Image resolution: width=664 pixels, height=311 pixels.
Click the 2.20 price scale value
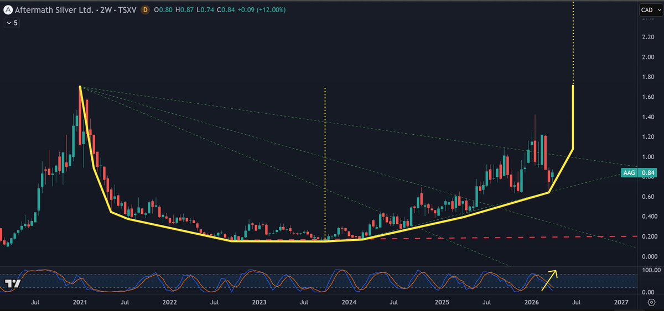tap(649, 37)
